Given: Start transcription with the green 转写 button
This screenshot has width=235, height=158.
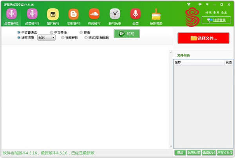Looking at the screenshot, I should click(x=127, y=34).
